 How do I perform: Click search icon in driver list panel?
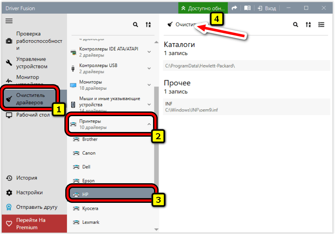pos(136,25)
